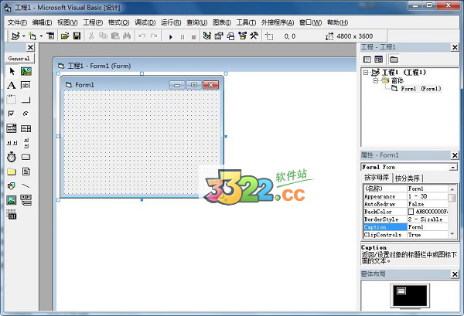
Task: Select the Line control tool
Action: coord(26,185)
